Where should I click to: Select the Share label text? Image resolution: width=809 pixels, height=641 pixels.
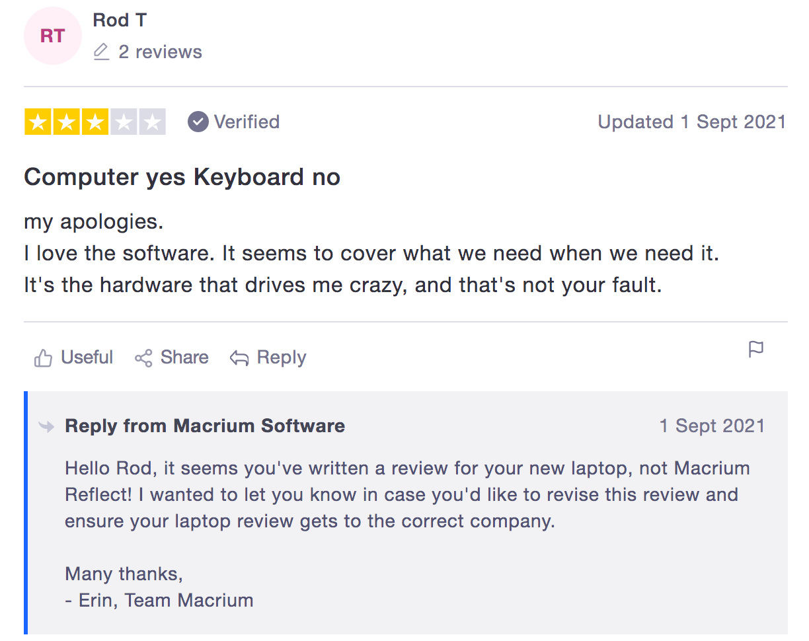point(184,358)
